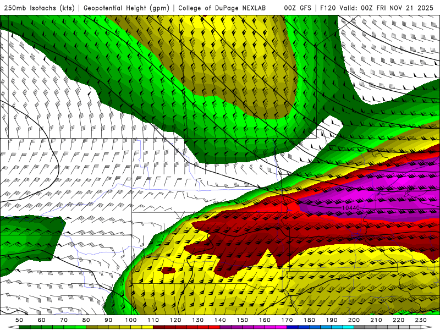Click the "F120 Valid: 00Z FRI NOV 21 2025" text
Image resolution: width=440 pixels, height=330 pixels.
point(377,8)
